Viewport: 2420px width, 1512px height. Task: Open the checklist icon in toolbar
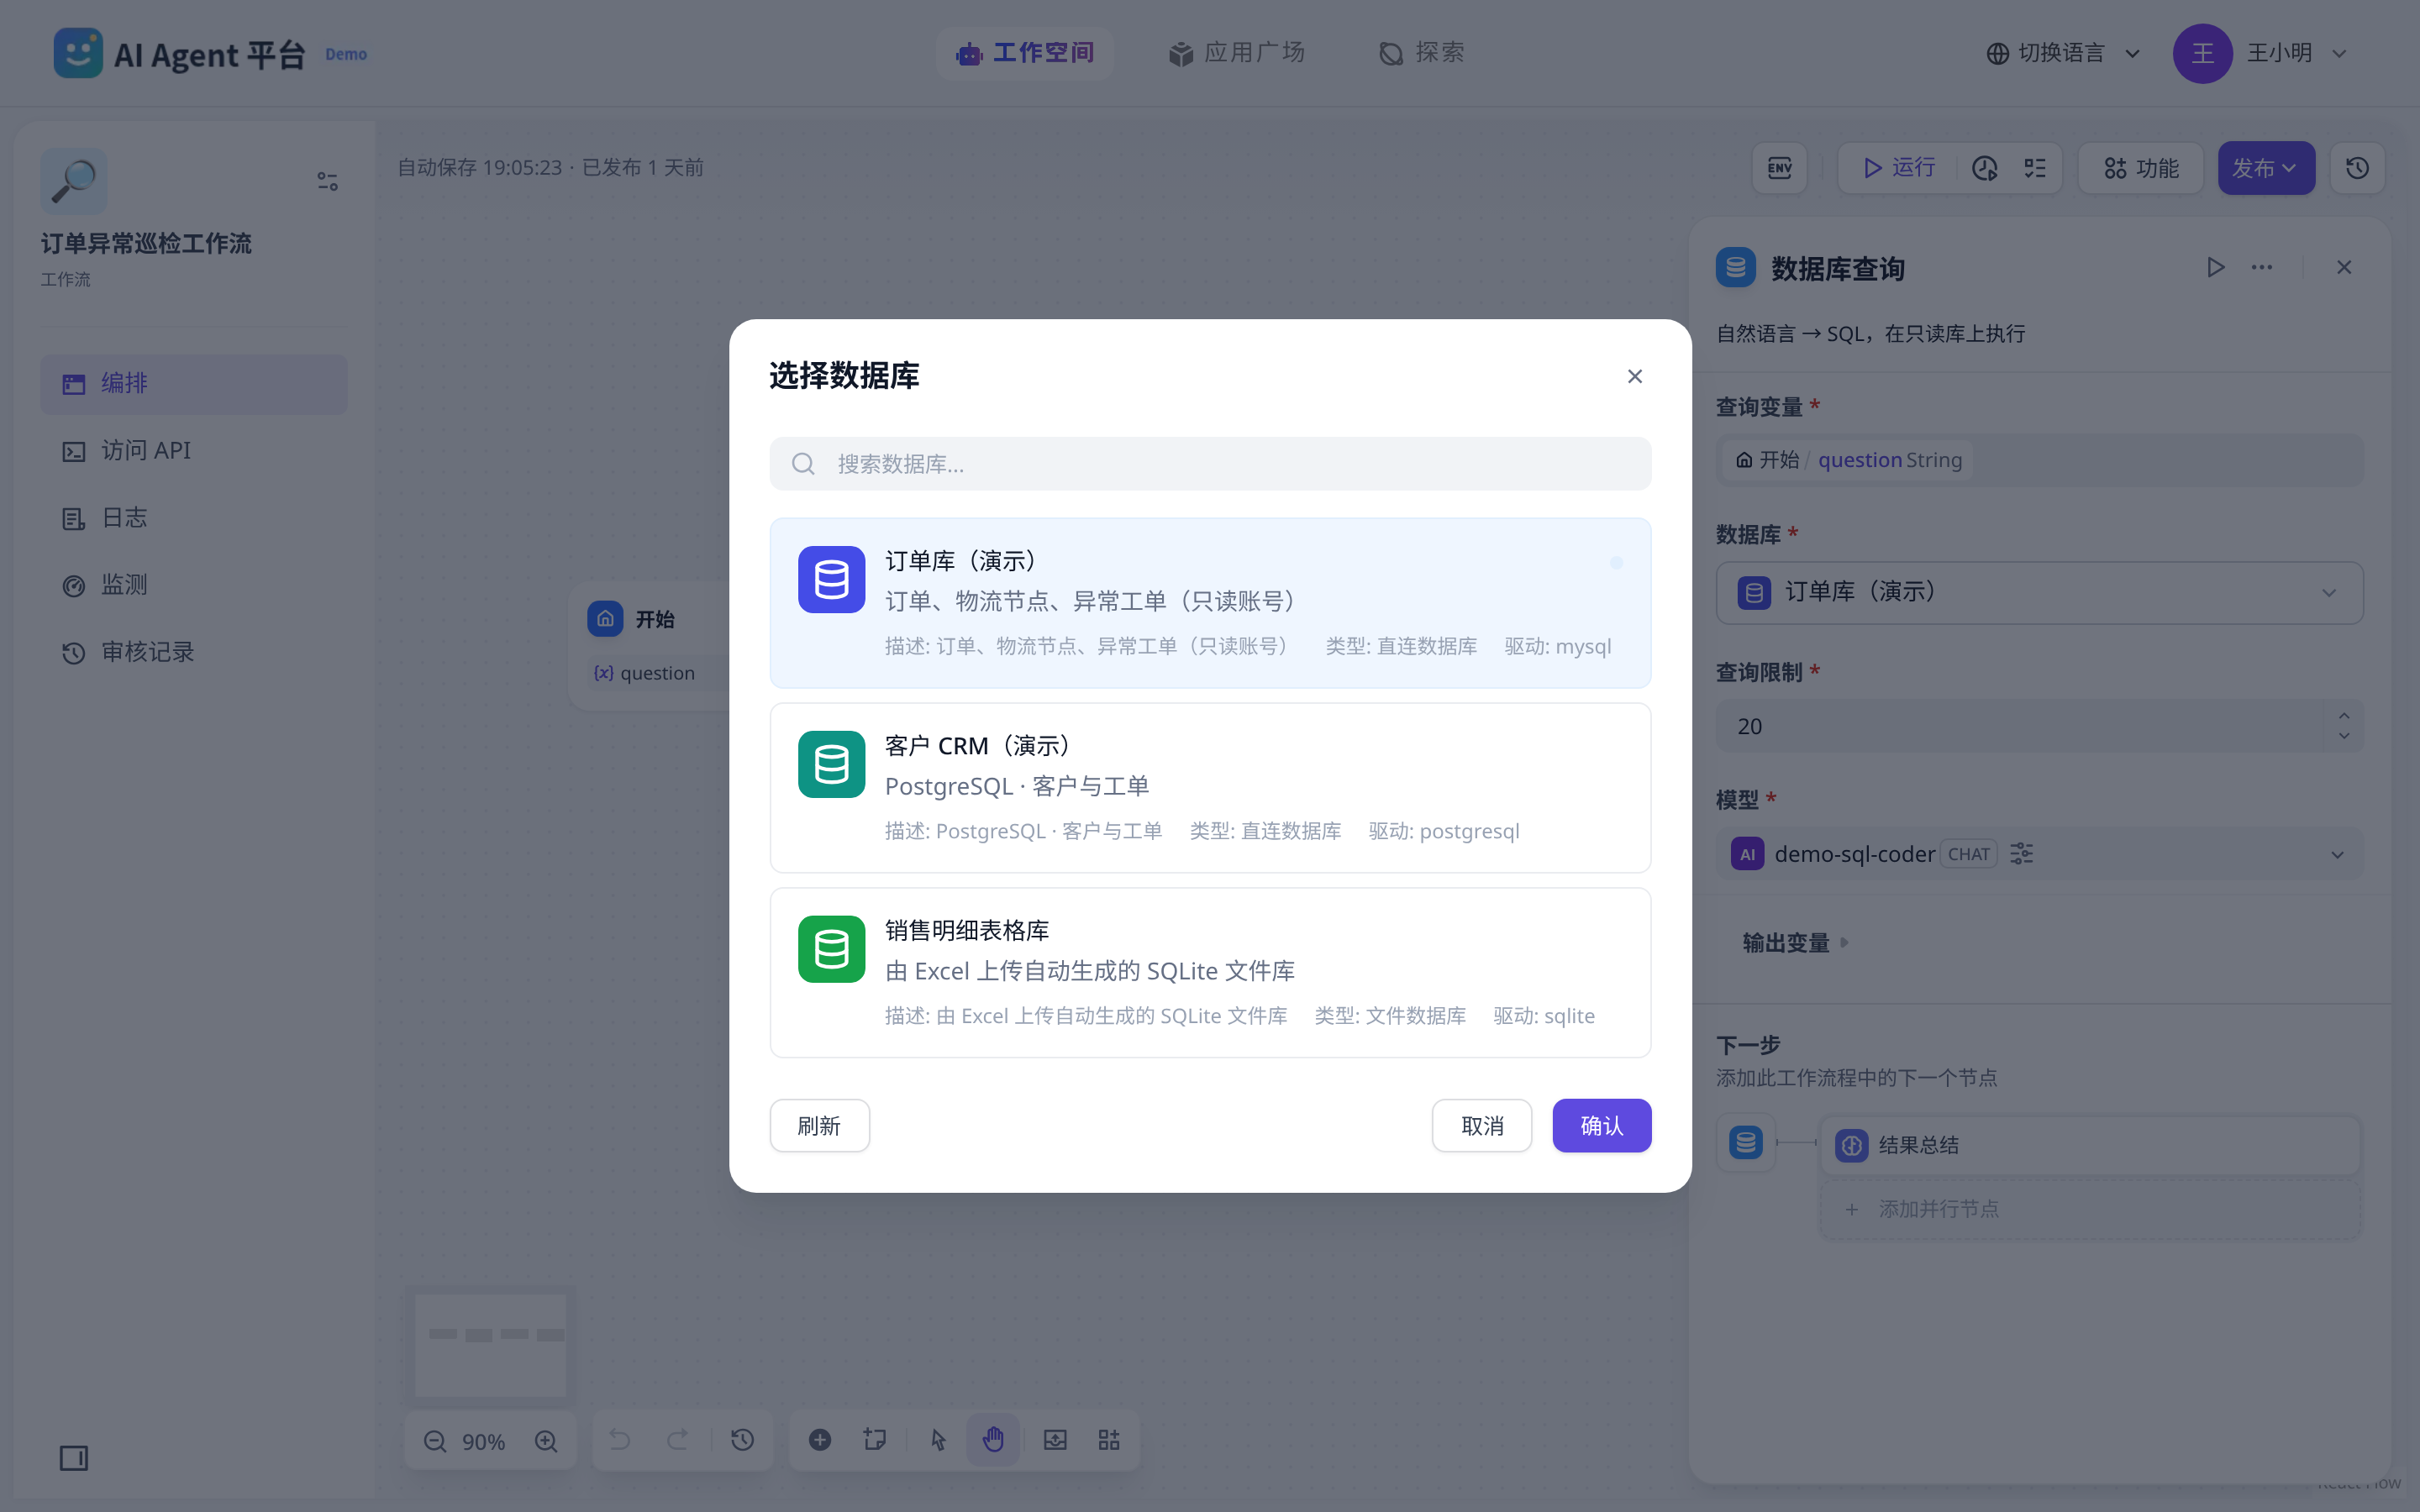pyautogui.click(x=2035, y=168)
